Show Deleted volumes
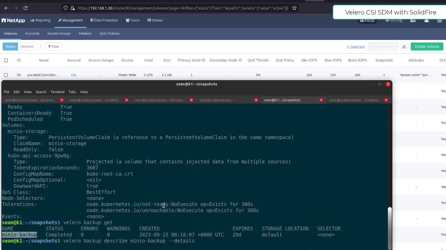This screenshot has height=250, width=446. pyautogui.click(x=27, y=47)
